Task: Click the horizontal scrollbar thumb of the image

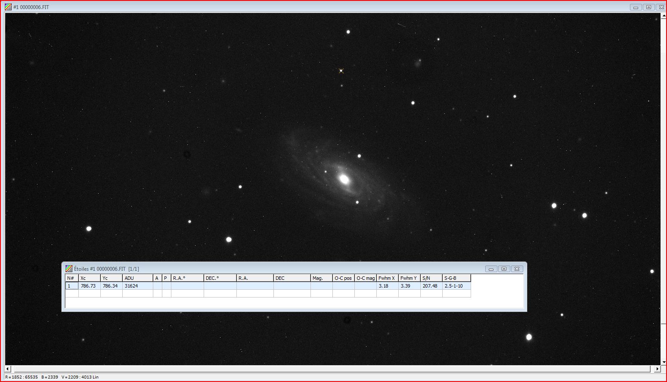Action: 332,369
